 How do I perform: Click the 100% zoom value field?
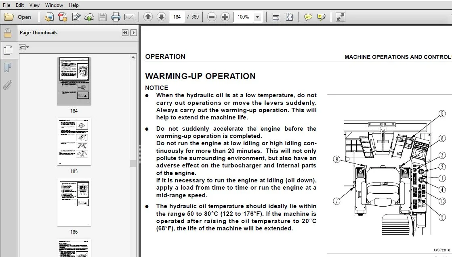(x=243, y=17)
